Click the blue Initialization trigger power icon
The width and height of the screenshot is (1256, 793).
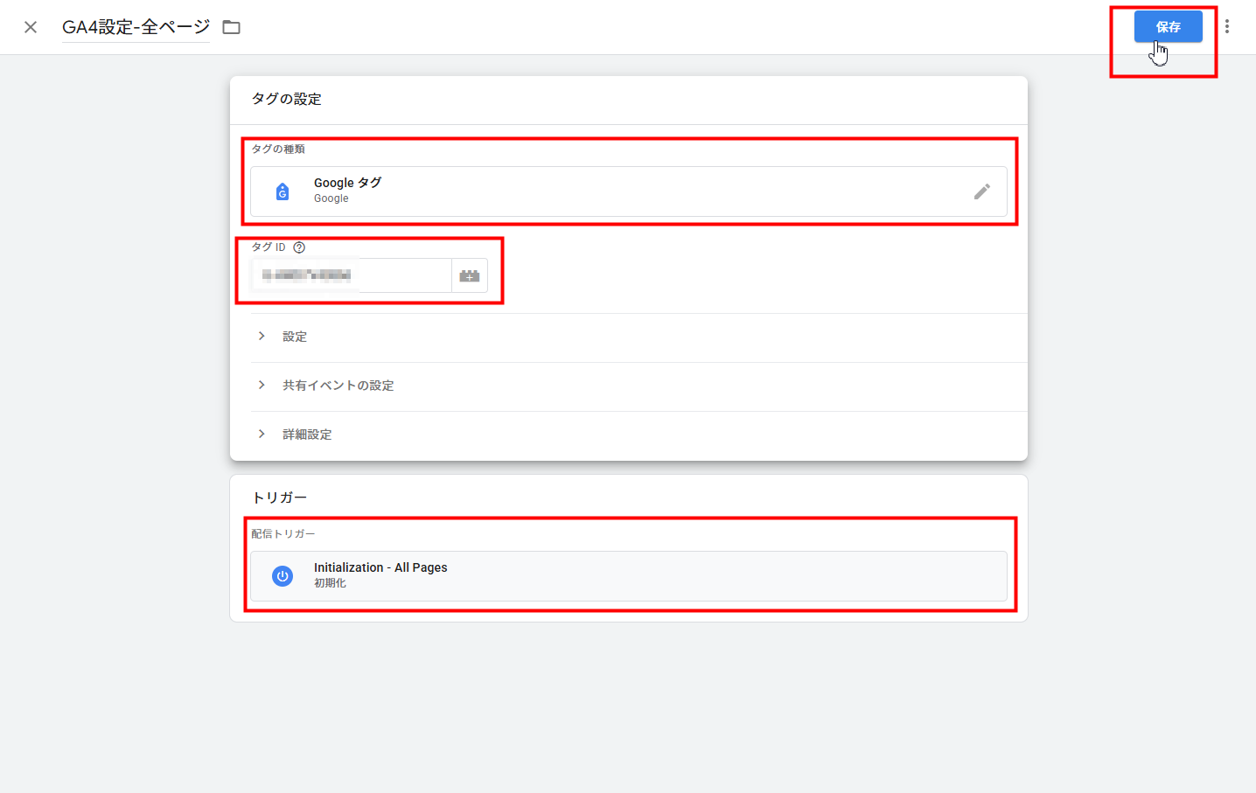tap(283, 576)
